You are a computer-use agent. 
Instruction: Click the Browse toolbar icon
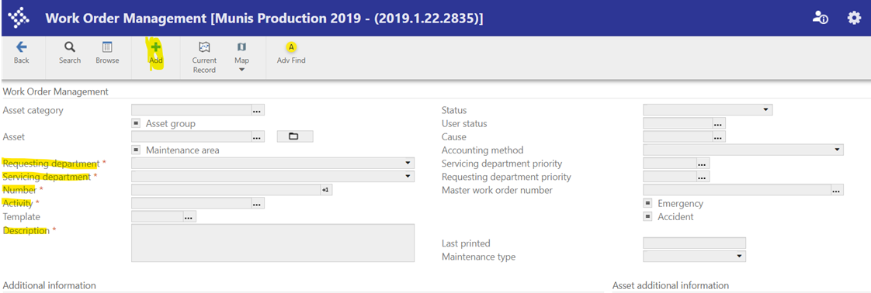(107, 47)
